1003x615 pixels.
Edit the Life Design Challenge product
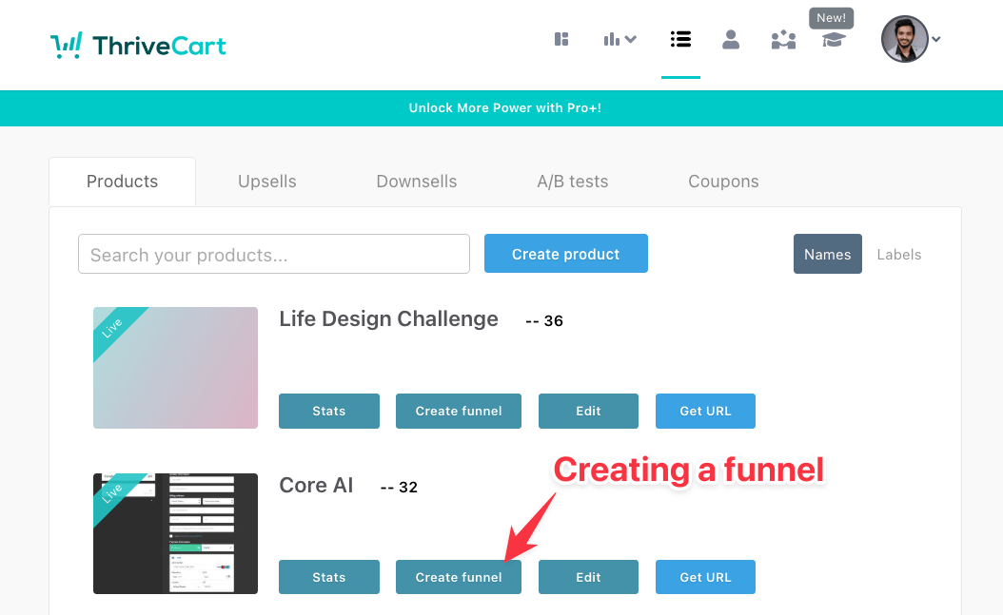tap(588, 412)
